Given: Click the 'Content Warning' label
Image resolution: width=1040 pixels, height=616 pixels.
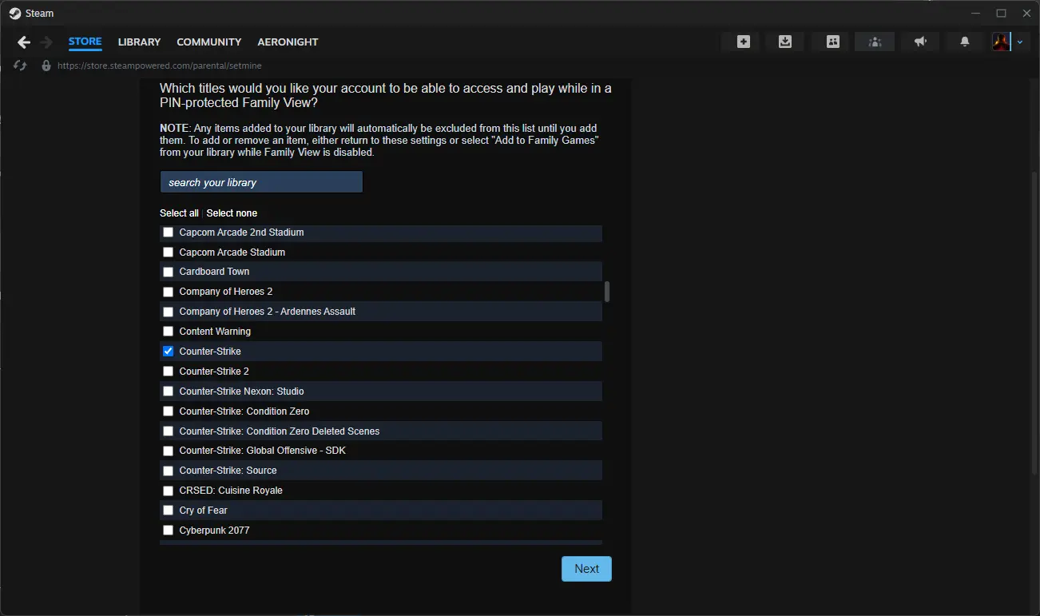Looking at the screenshot, I should click(215, 332).
